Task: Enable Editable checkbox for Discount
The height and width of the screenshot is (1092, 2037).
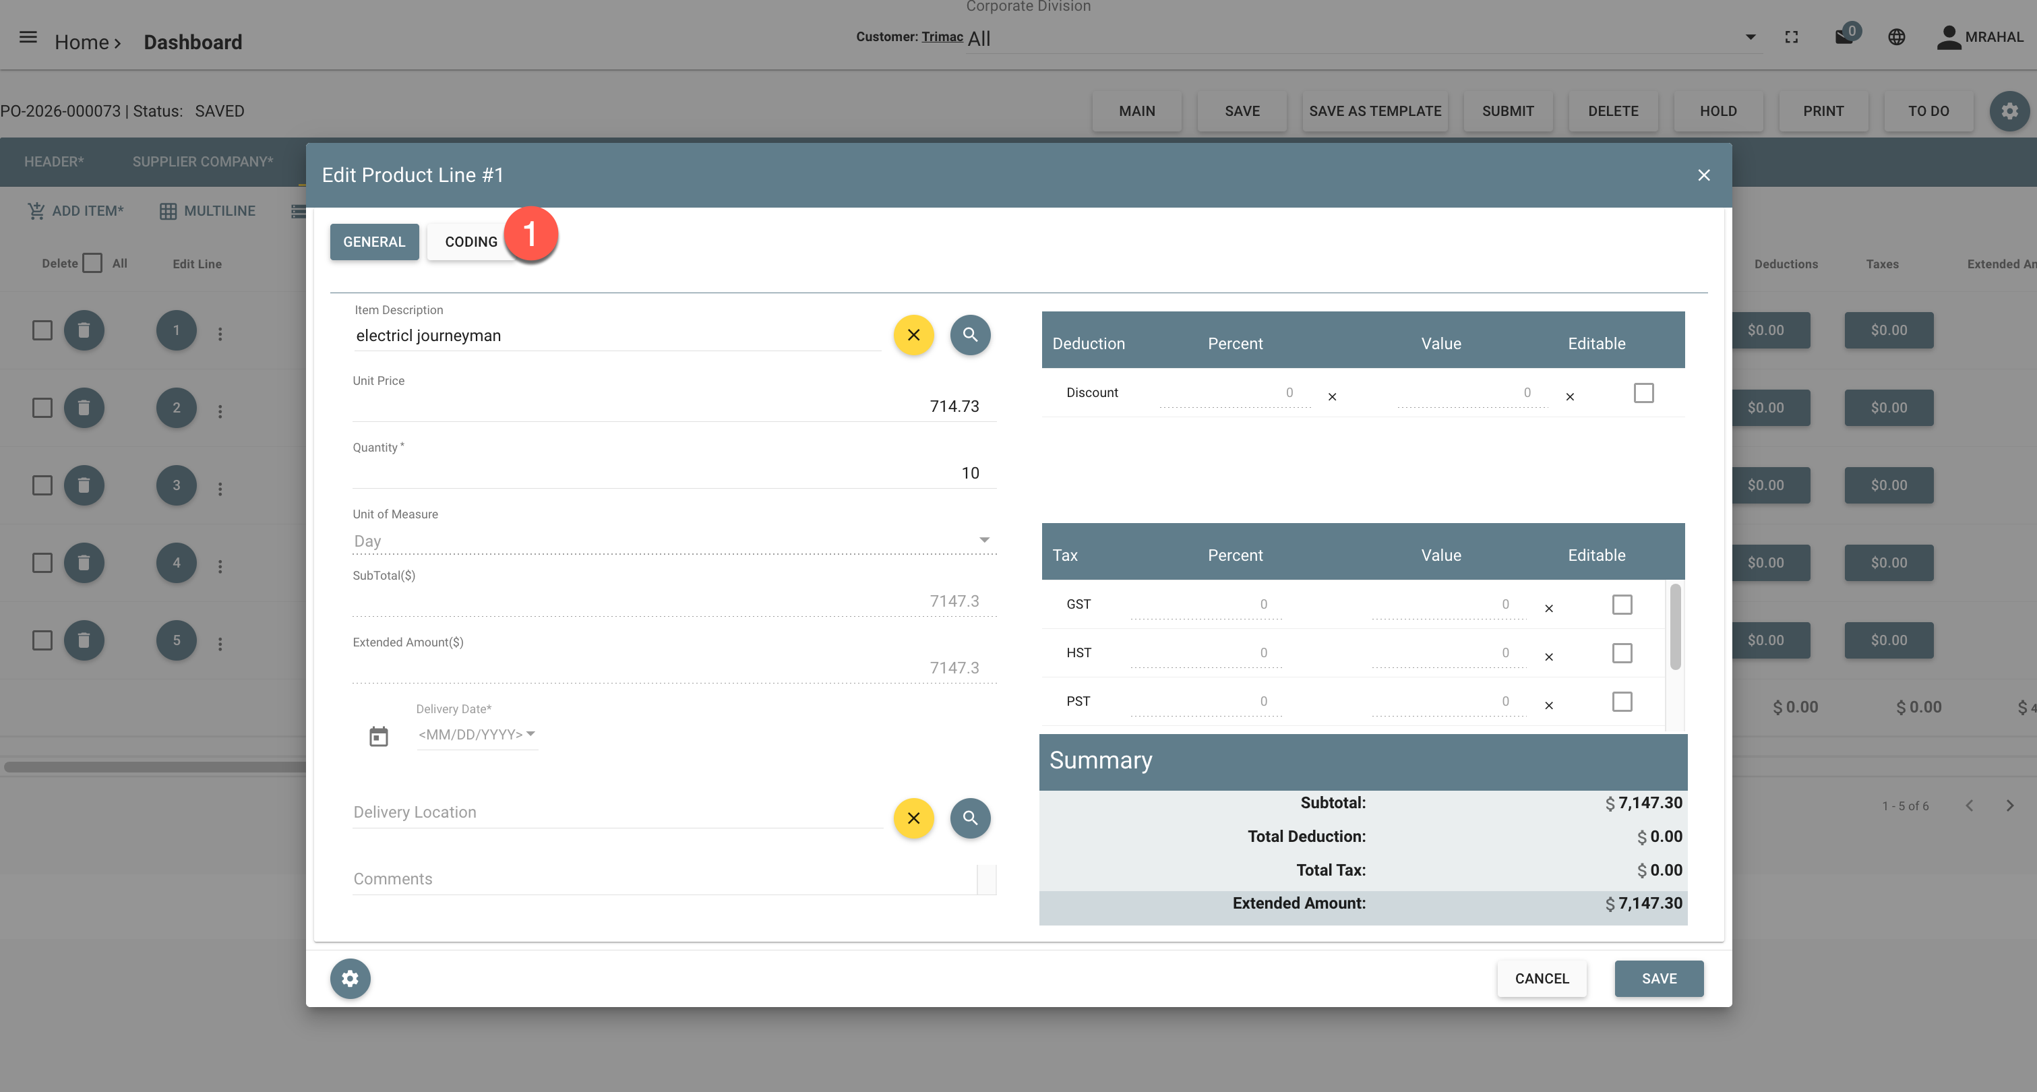Action: pos(1644,393)
